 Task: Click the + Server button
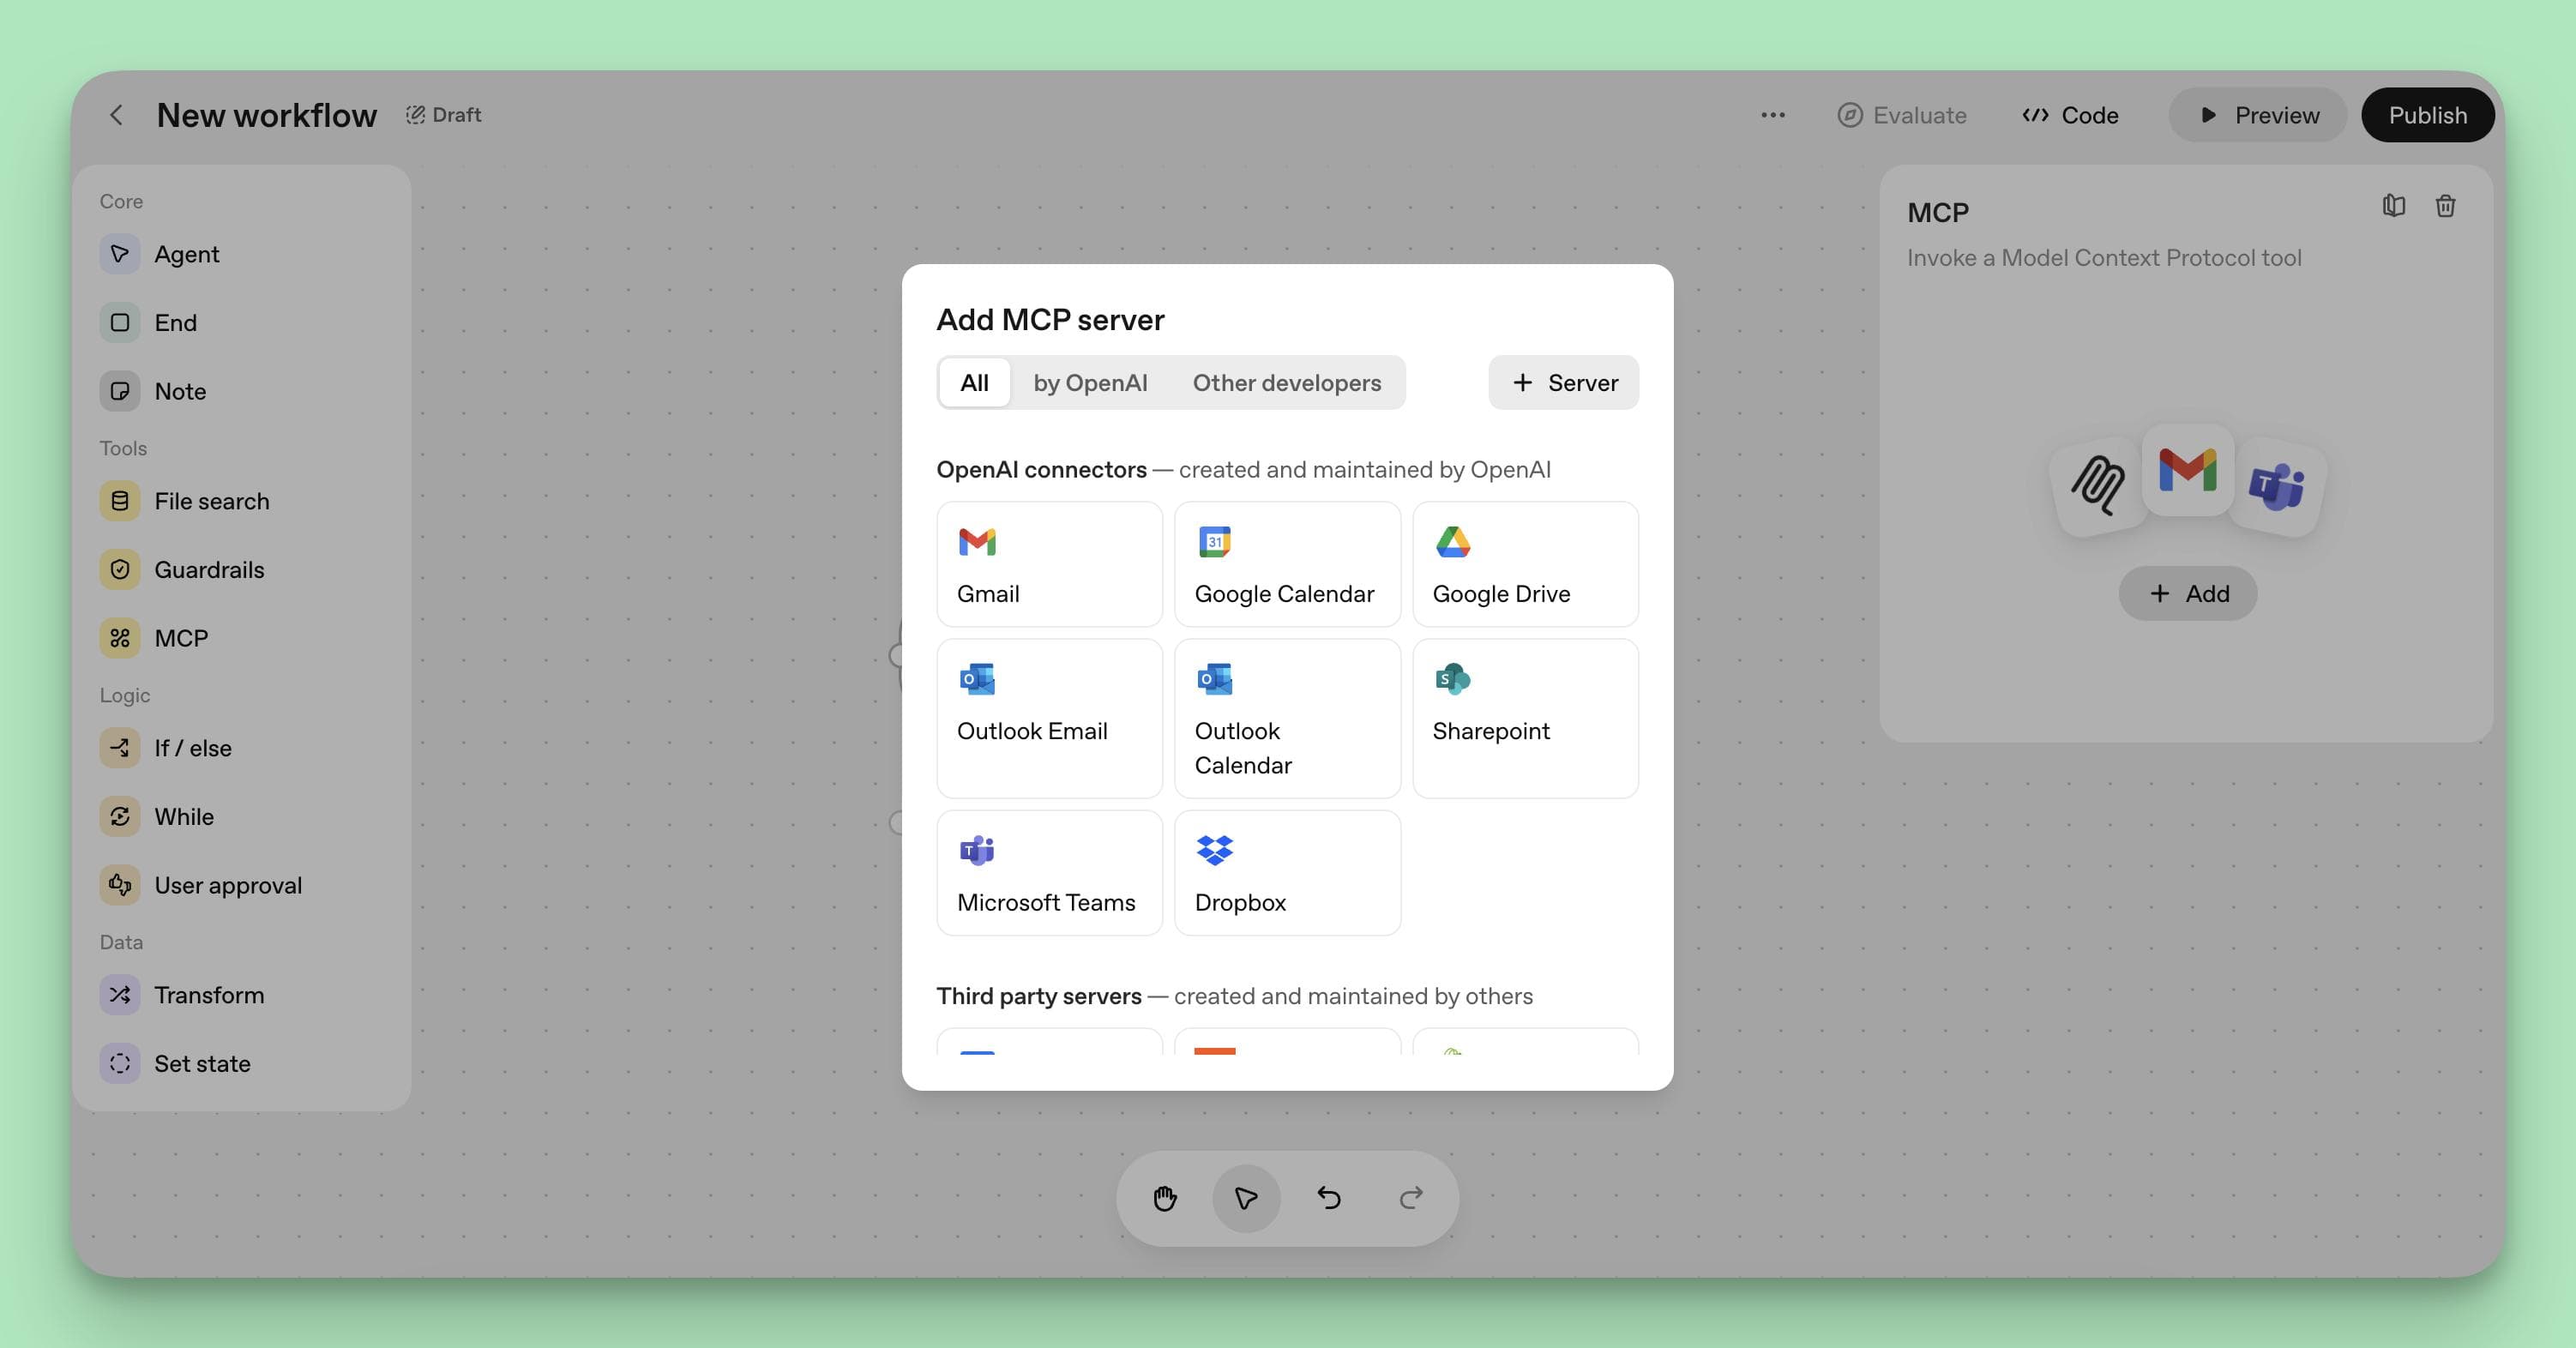click(x=1563, y=382)
